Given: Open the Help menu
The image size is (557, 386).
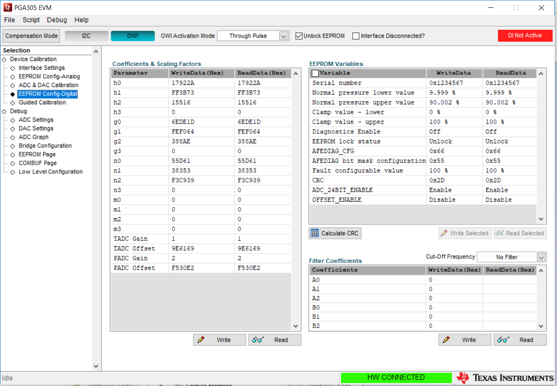Looking at the screenshot, I should point(81,20).
